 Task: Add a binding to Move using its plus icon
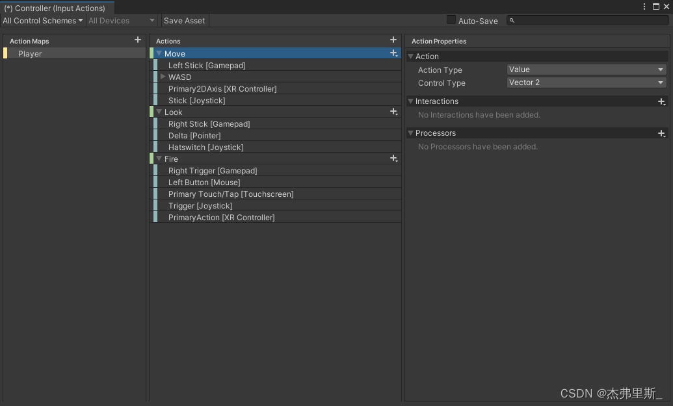click(393, 53)
